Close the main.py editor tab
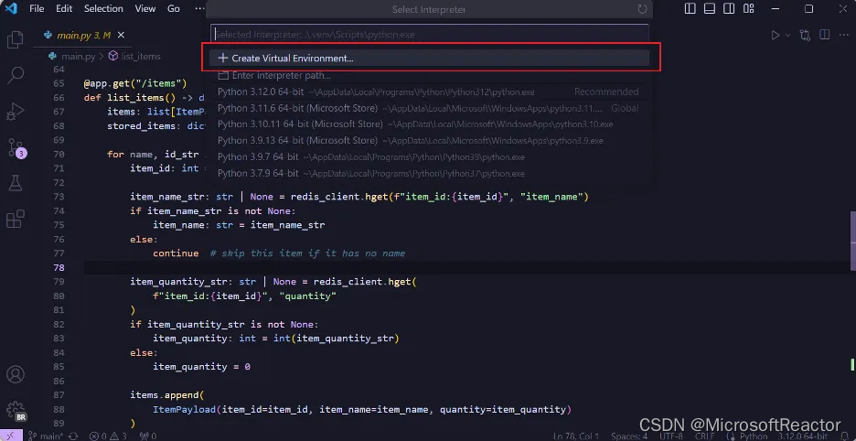Image resolution: width=856 pixels, height=441 pixels. point(122,35)
